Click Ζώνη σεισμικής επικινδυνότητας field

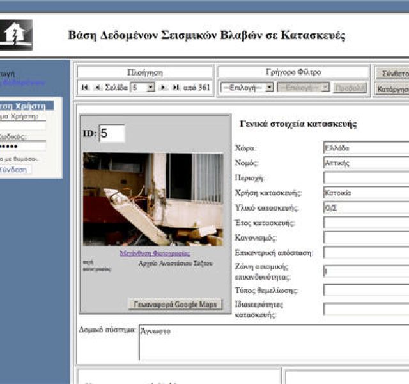click(366, 271)
